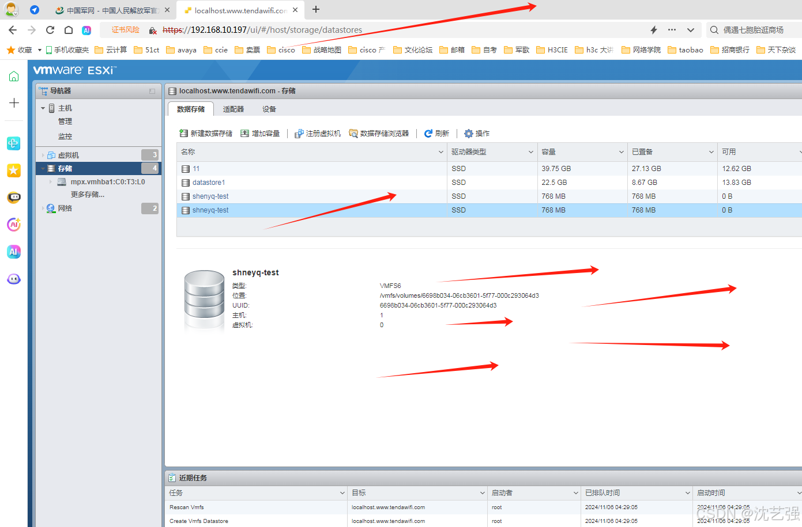Open a new browser tab with plus
The height and width of the screenshot is (527, 802).
click(316, 10)
